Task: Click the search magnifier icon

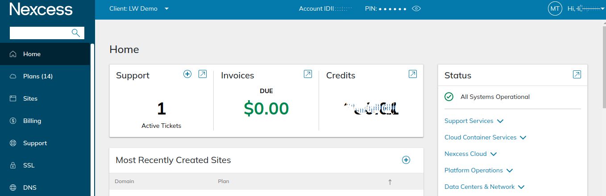Action: [76, 33]
